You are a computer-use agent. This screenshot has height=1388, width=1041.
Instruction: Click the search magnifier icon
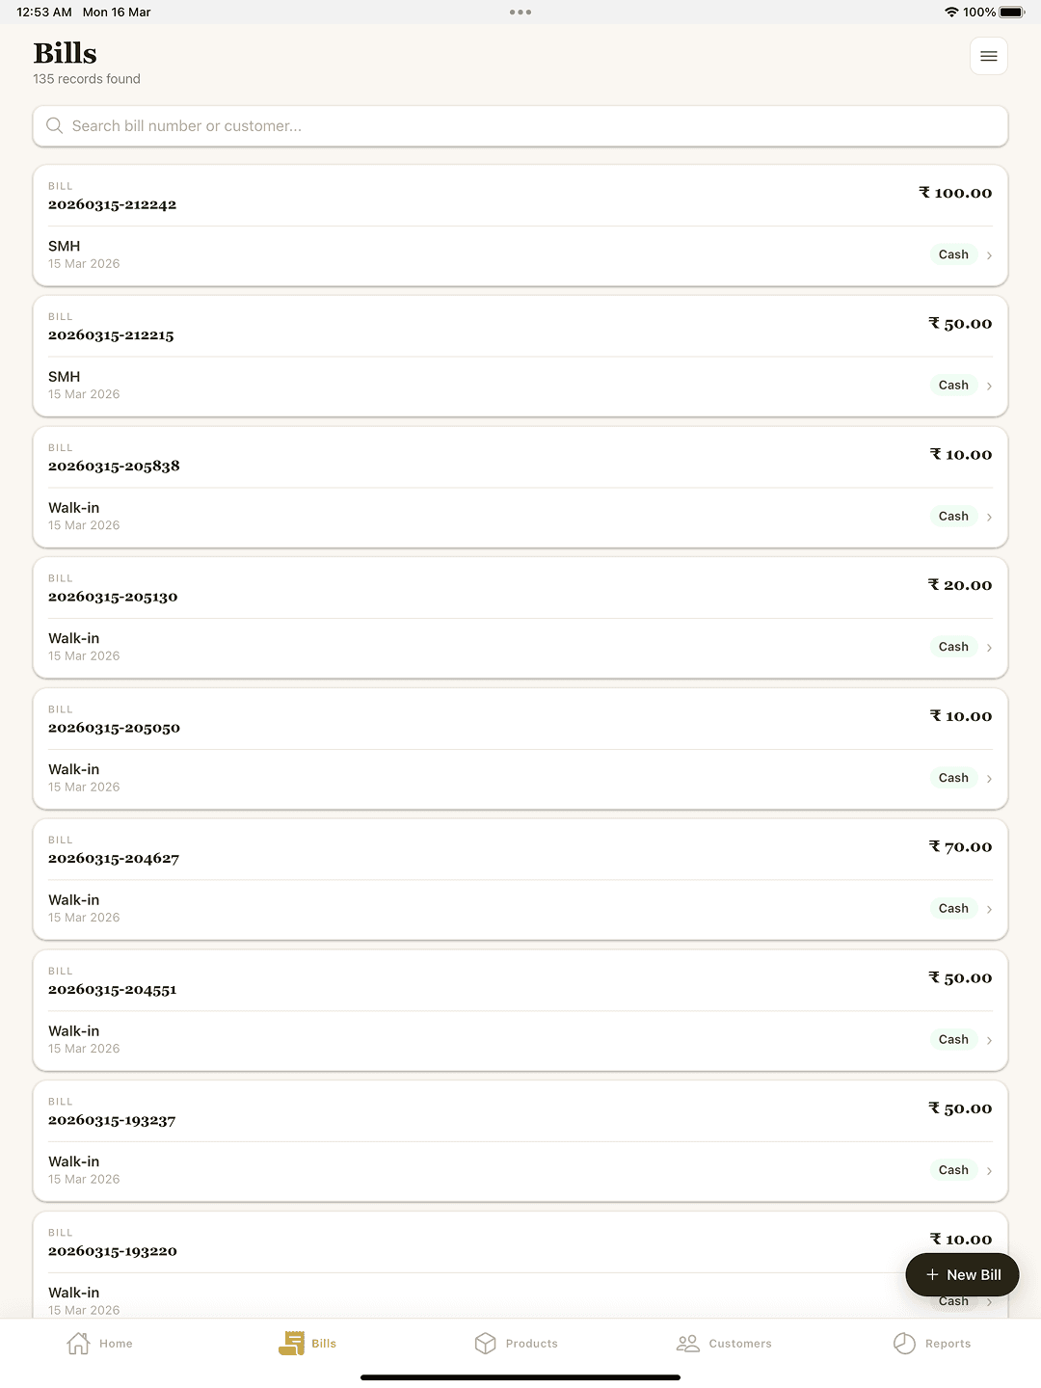coord(55,126)
